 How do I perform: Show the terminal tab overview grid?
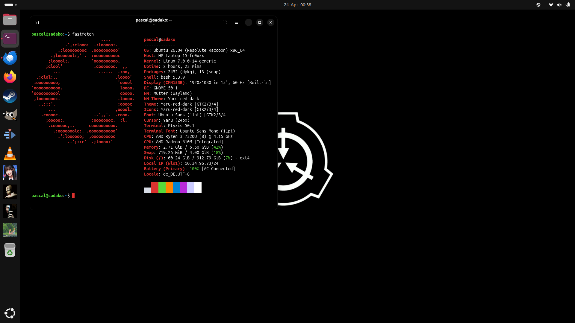(x=225, y=22)
